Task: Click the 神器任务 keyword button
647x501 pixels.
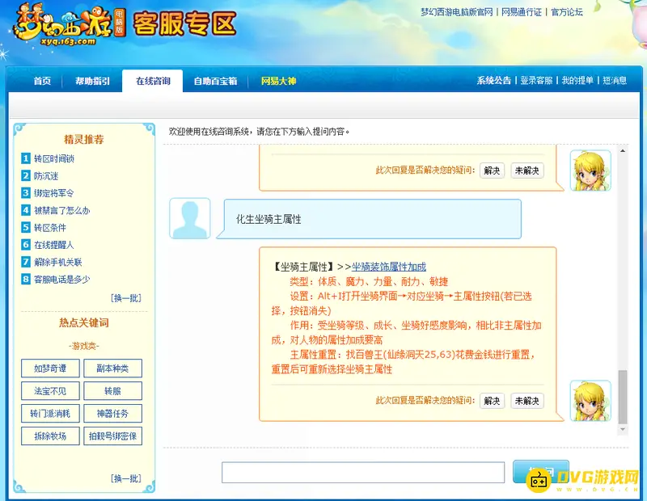Action: click(112, 413)
